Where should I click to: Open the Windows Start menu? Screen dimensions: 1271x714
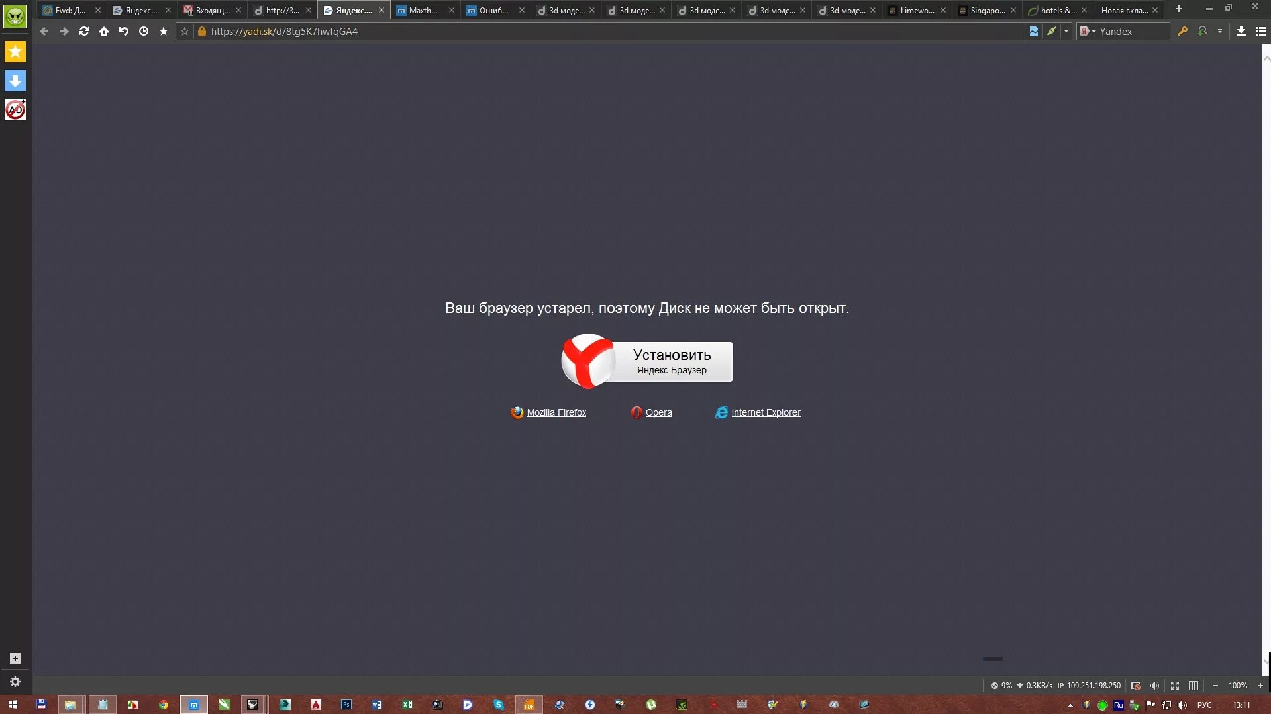(13, 705)
